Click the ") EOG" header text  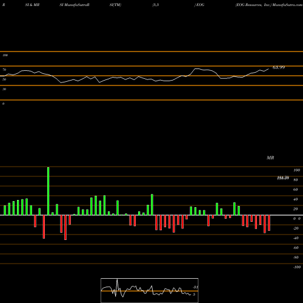199,5
